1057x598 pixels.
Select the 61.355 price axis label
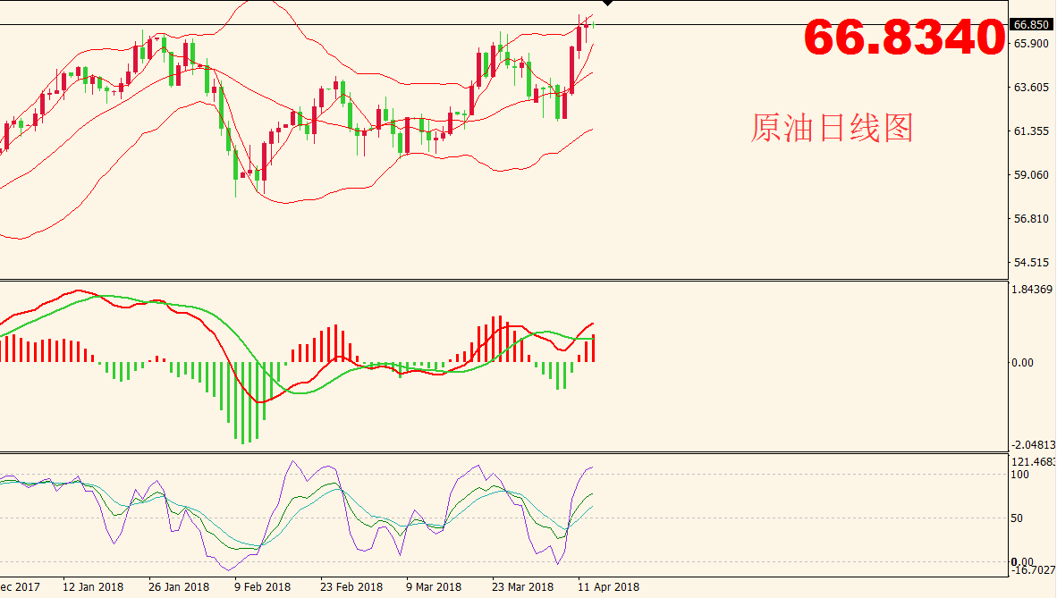[1030, 131]
